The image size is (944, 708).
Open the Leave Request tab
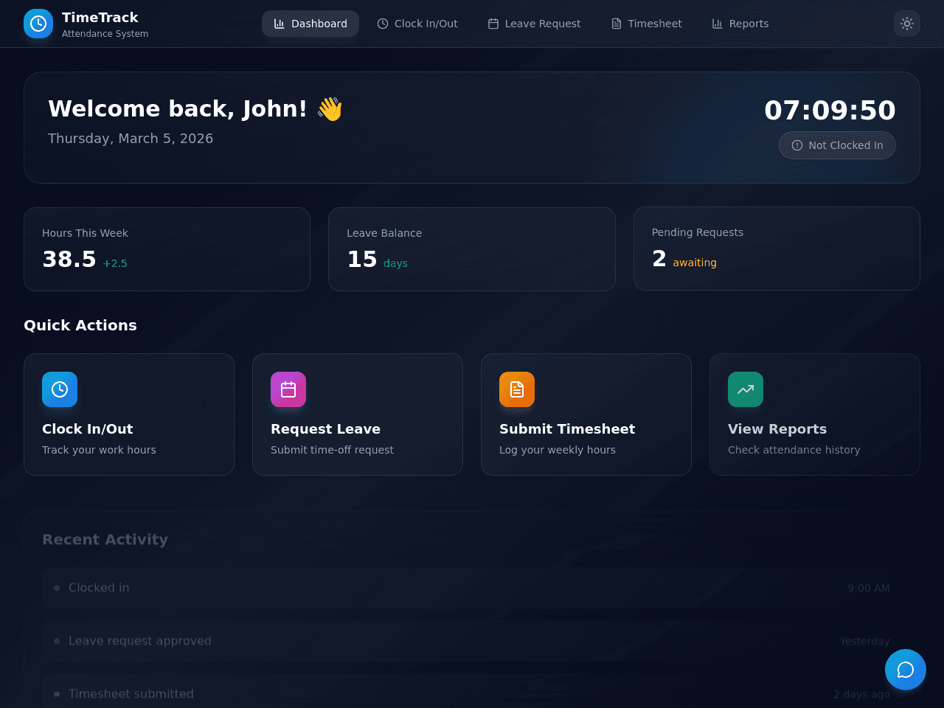tap(534, 24)
